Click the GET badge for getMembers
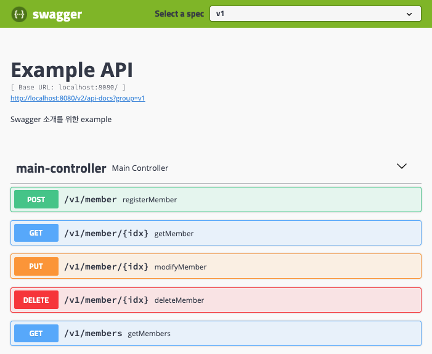 coord(36,333)
